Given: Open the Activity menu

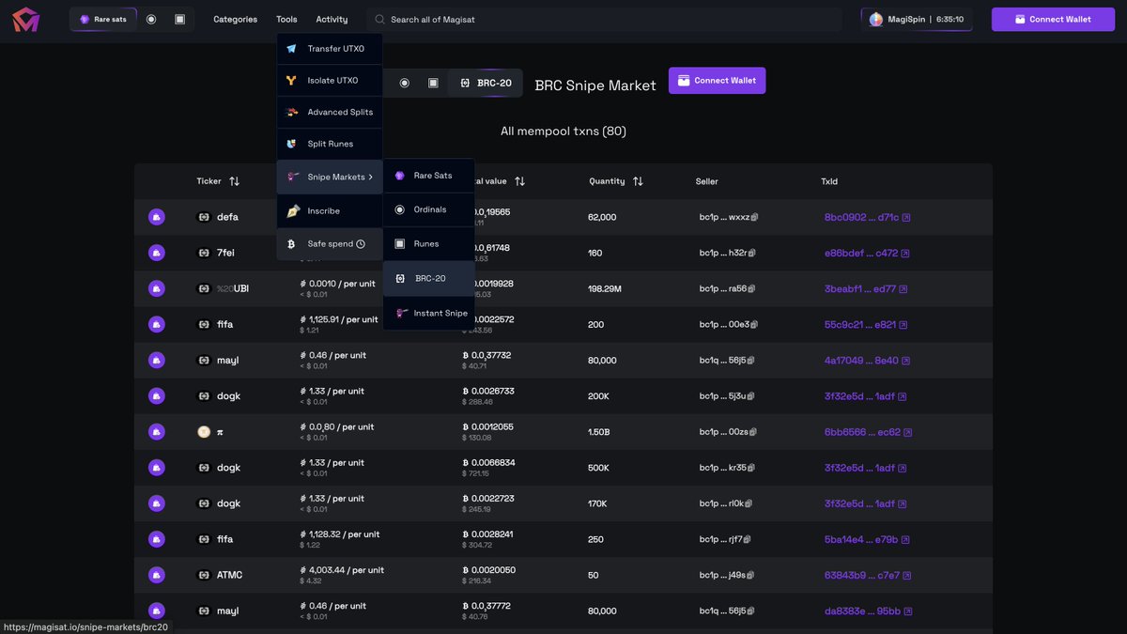Looking at the screenshot, I should point(332,18).
